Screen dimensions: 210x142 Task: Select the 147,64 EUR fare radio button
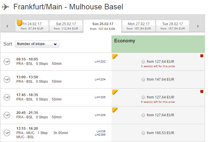[143, 79]
